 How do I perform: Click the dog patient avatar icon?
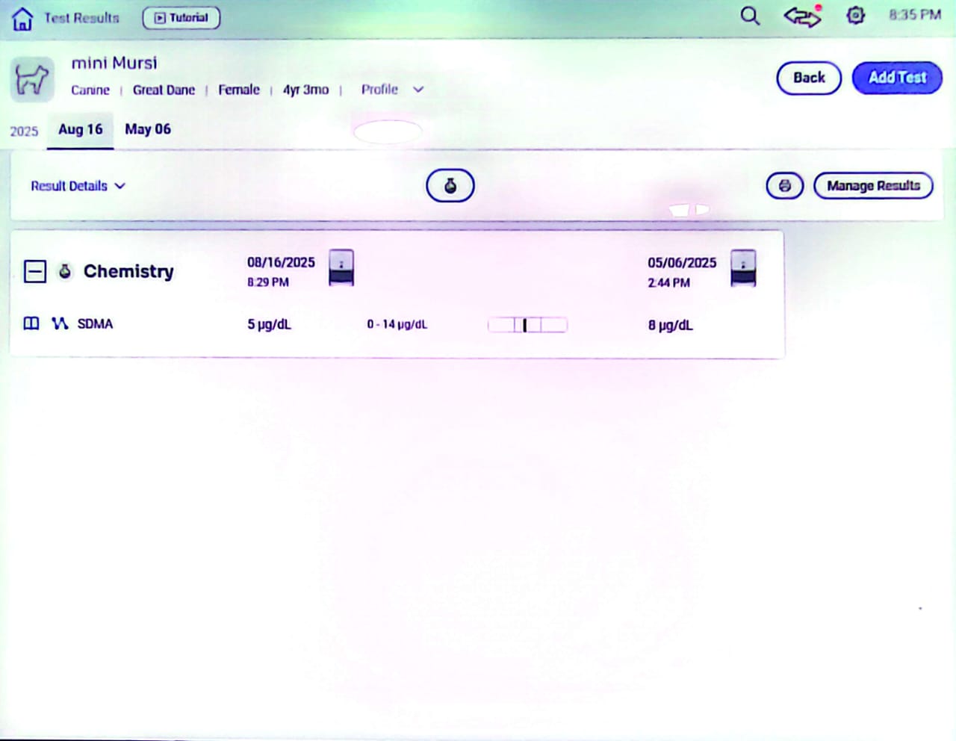coord(32,79)
